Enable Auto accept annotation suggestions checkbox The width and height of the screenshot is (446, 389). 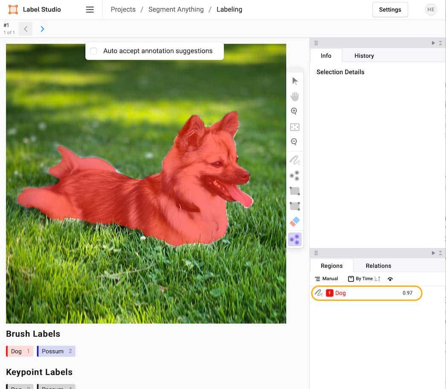point(94,51)
